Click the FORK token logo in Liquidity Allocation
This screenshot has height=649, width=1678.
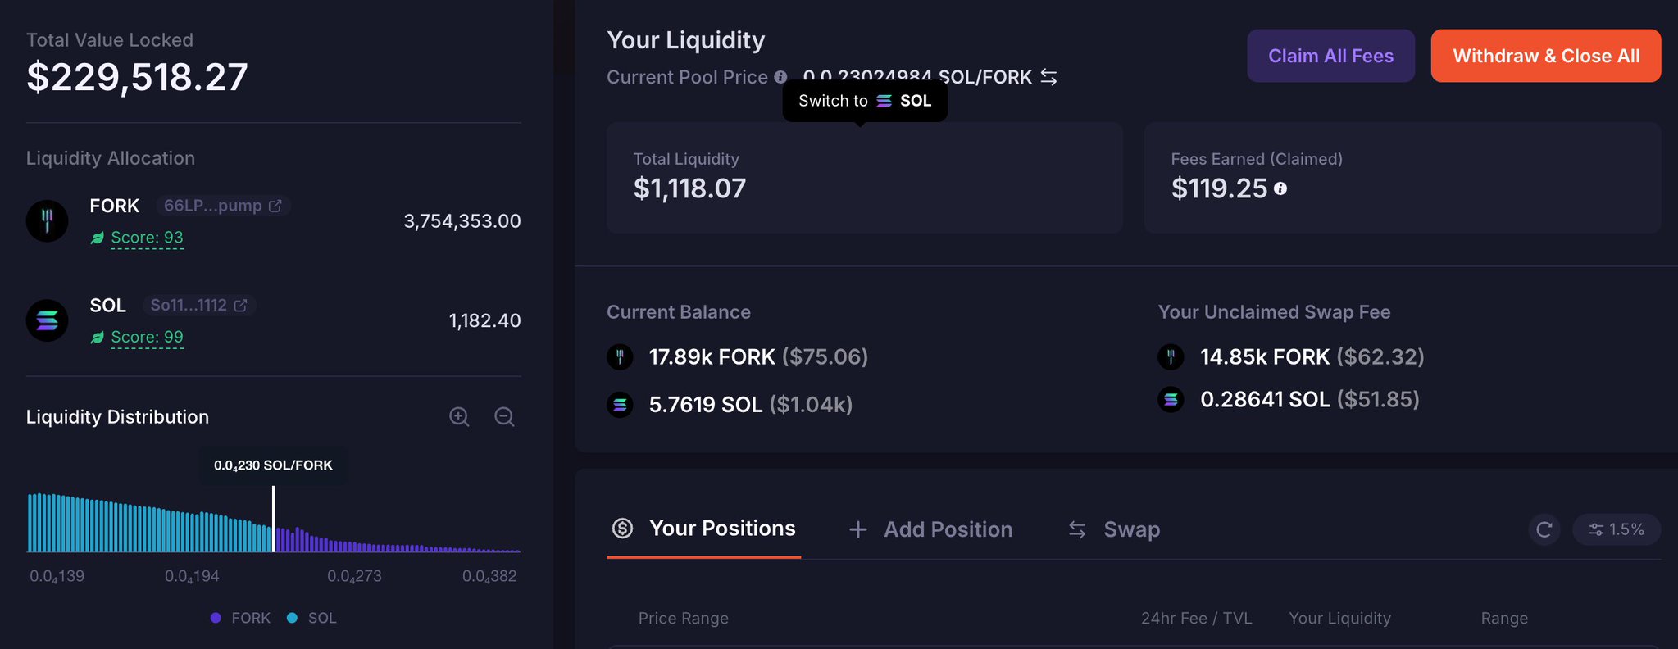point(47,220)
